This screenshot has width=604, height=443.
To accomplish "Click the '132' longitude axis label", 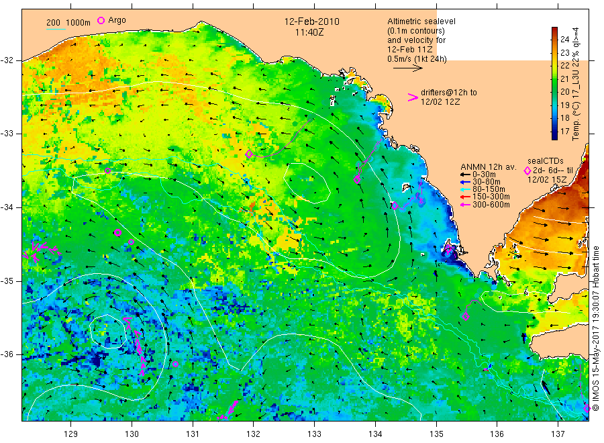I will (254, 434).
